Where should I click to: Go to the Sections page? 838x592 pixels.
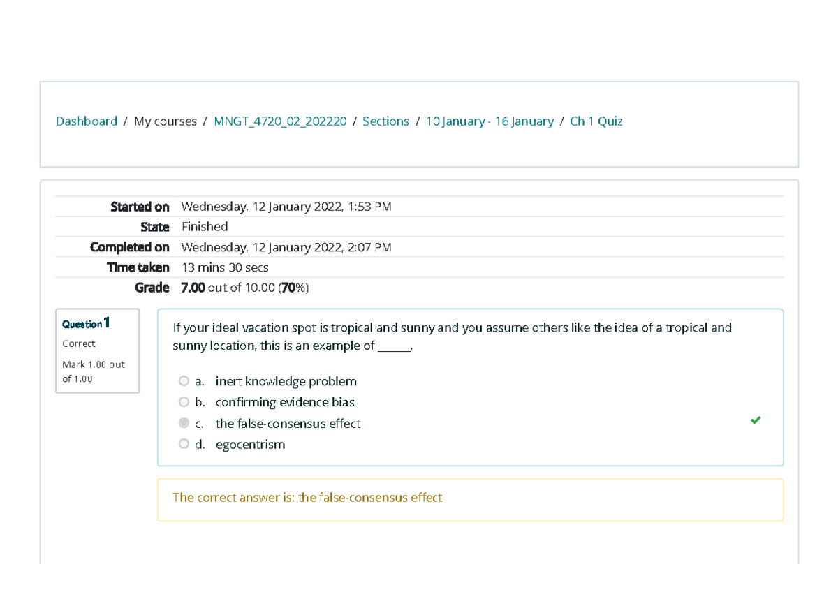(x=385, y=121)
